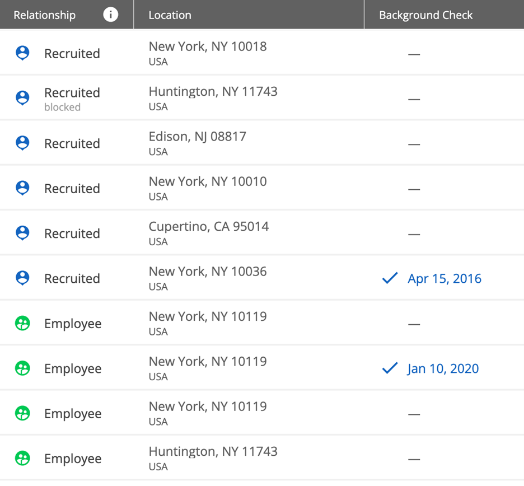The height and width of the screenshot is (486, 524).
Task: Click Recruited text in Cupertino row
Action: click(x=72, y=233)
